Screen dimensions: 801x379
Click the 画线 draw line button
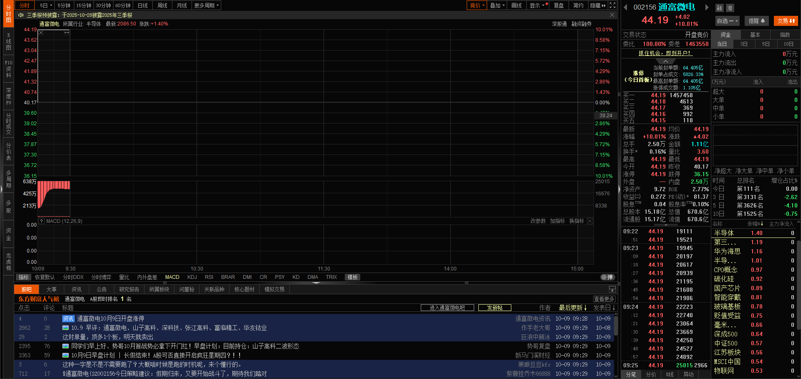coord(517,5)
